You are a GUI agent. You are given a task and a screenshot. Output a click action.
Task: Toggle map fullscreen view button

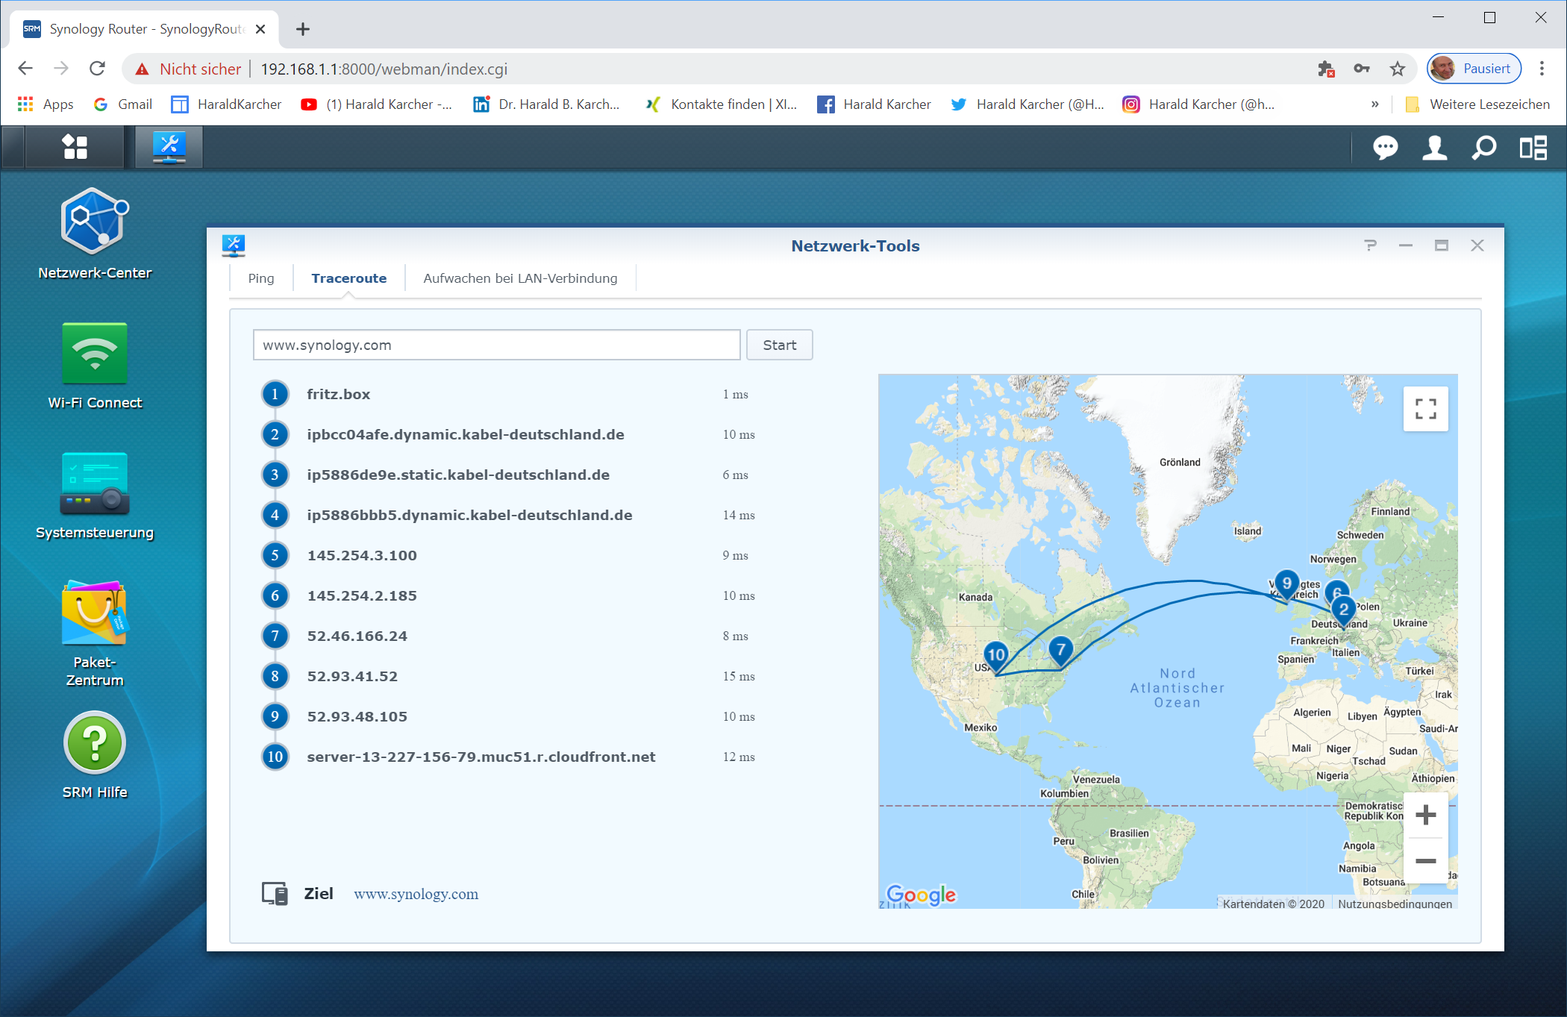pos(1425,409)
